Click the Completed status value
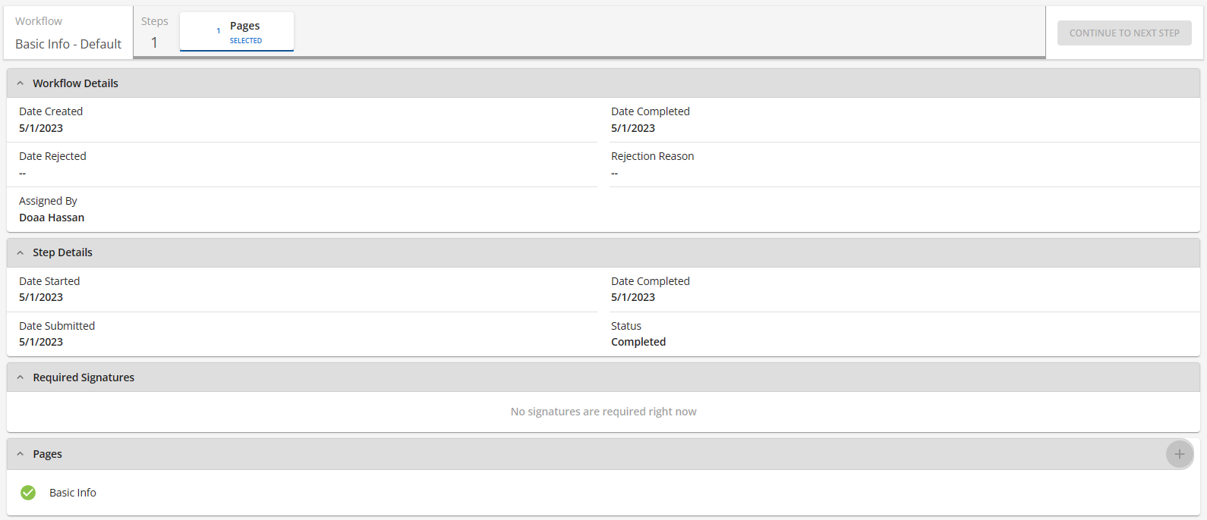The width and height of the screenshot is (1207, 520). click(638, 342)
